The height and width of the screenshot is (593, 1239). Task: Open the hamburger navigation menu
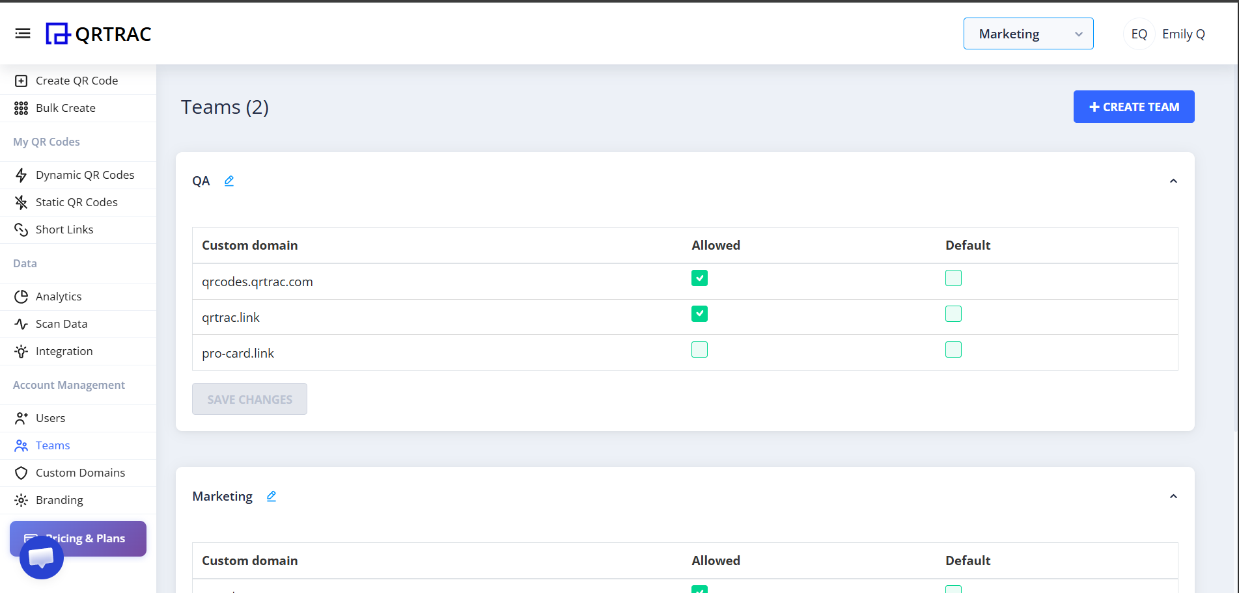pyautogui.click(x=23, y=33)
